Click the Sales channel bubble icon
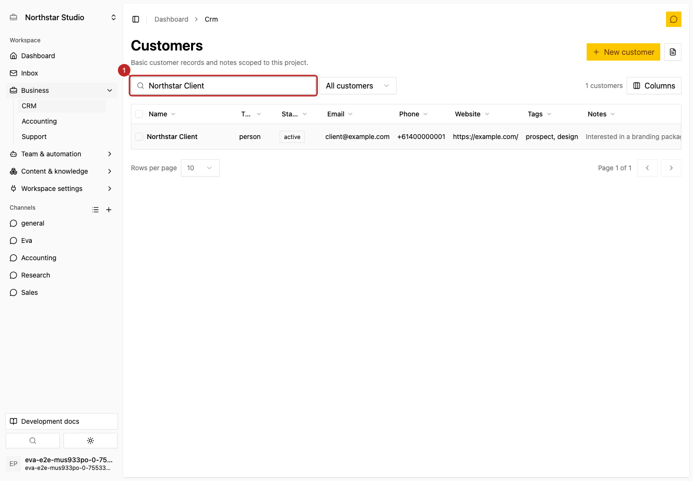 [13, 292]
